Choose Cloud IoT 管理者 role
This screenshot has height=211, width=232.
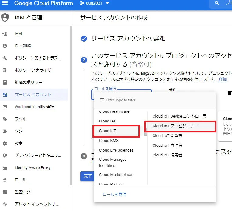pos(167,145)
